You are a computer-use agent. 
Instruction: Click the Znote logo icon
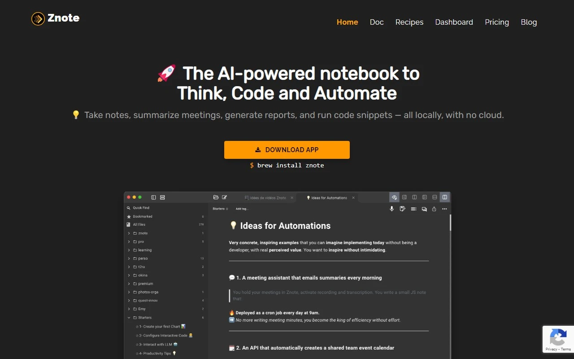[x=38, y=19]
